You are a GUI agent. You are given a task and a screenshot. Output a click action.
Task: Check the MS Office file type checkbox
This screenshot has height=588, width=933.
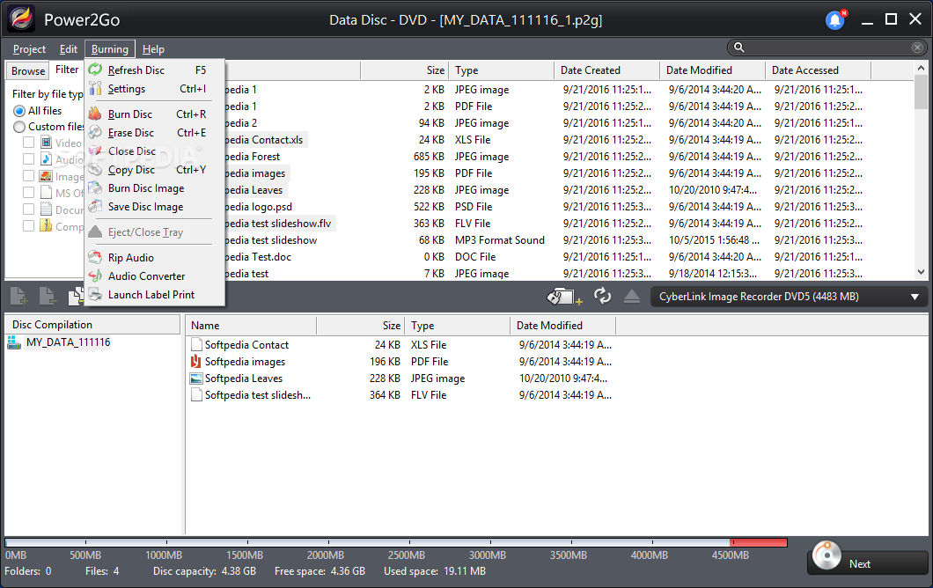point(28,192)
